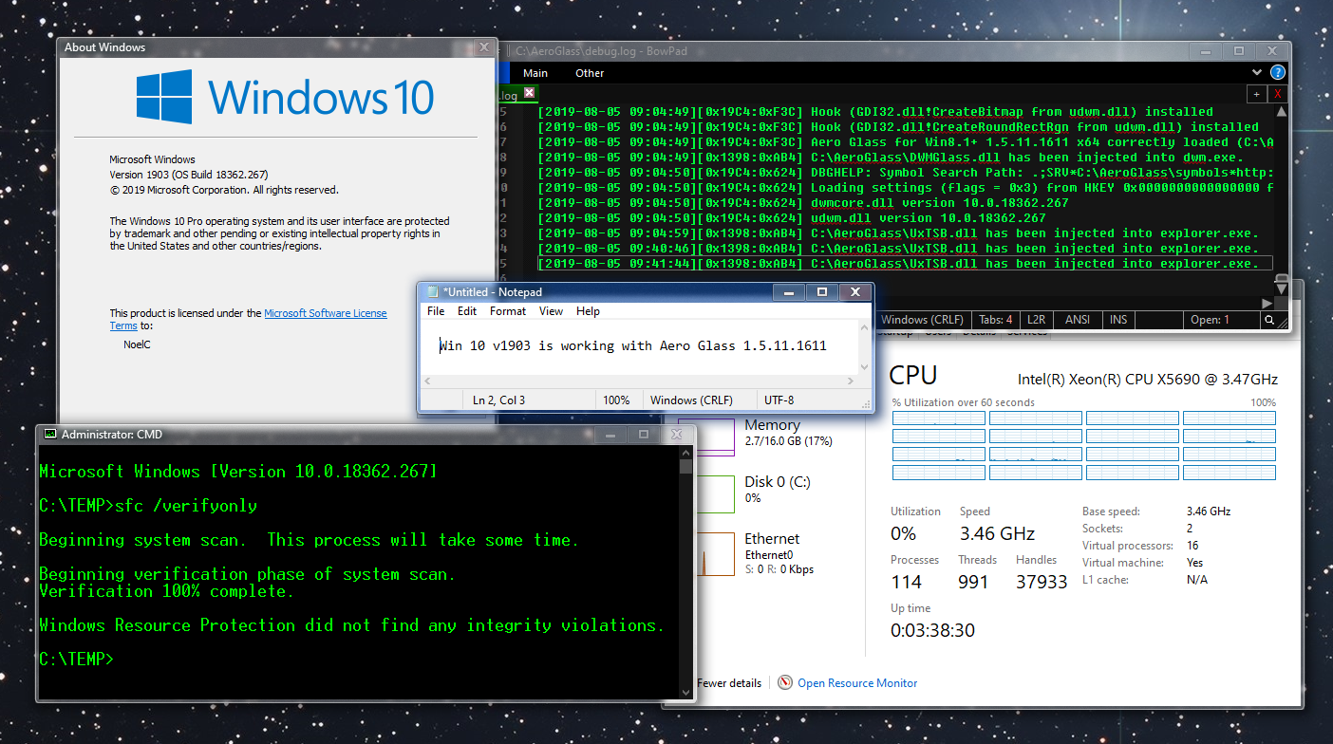1333x744 pixels.
Task: Click Windows (CRLF) in BowPad status bar
Action: 924,320
